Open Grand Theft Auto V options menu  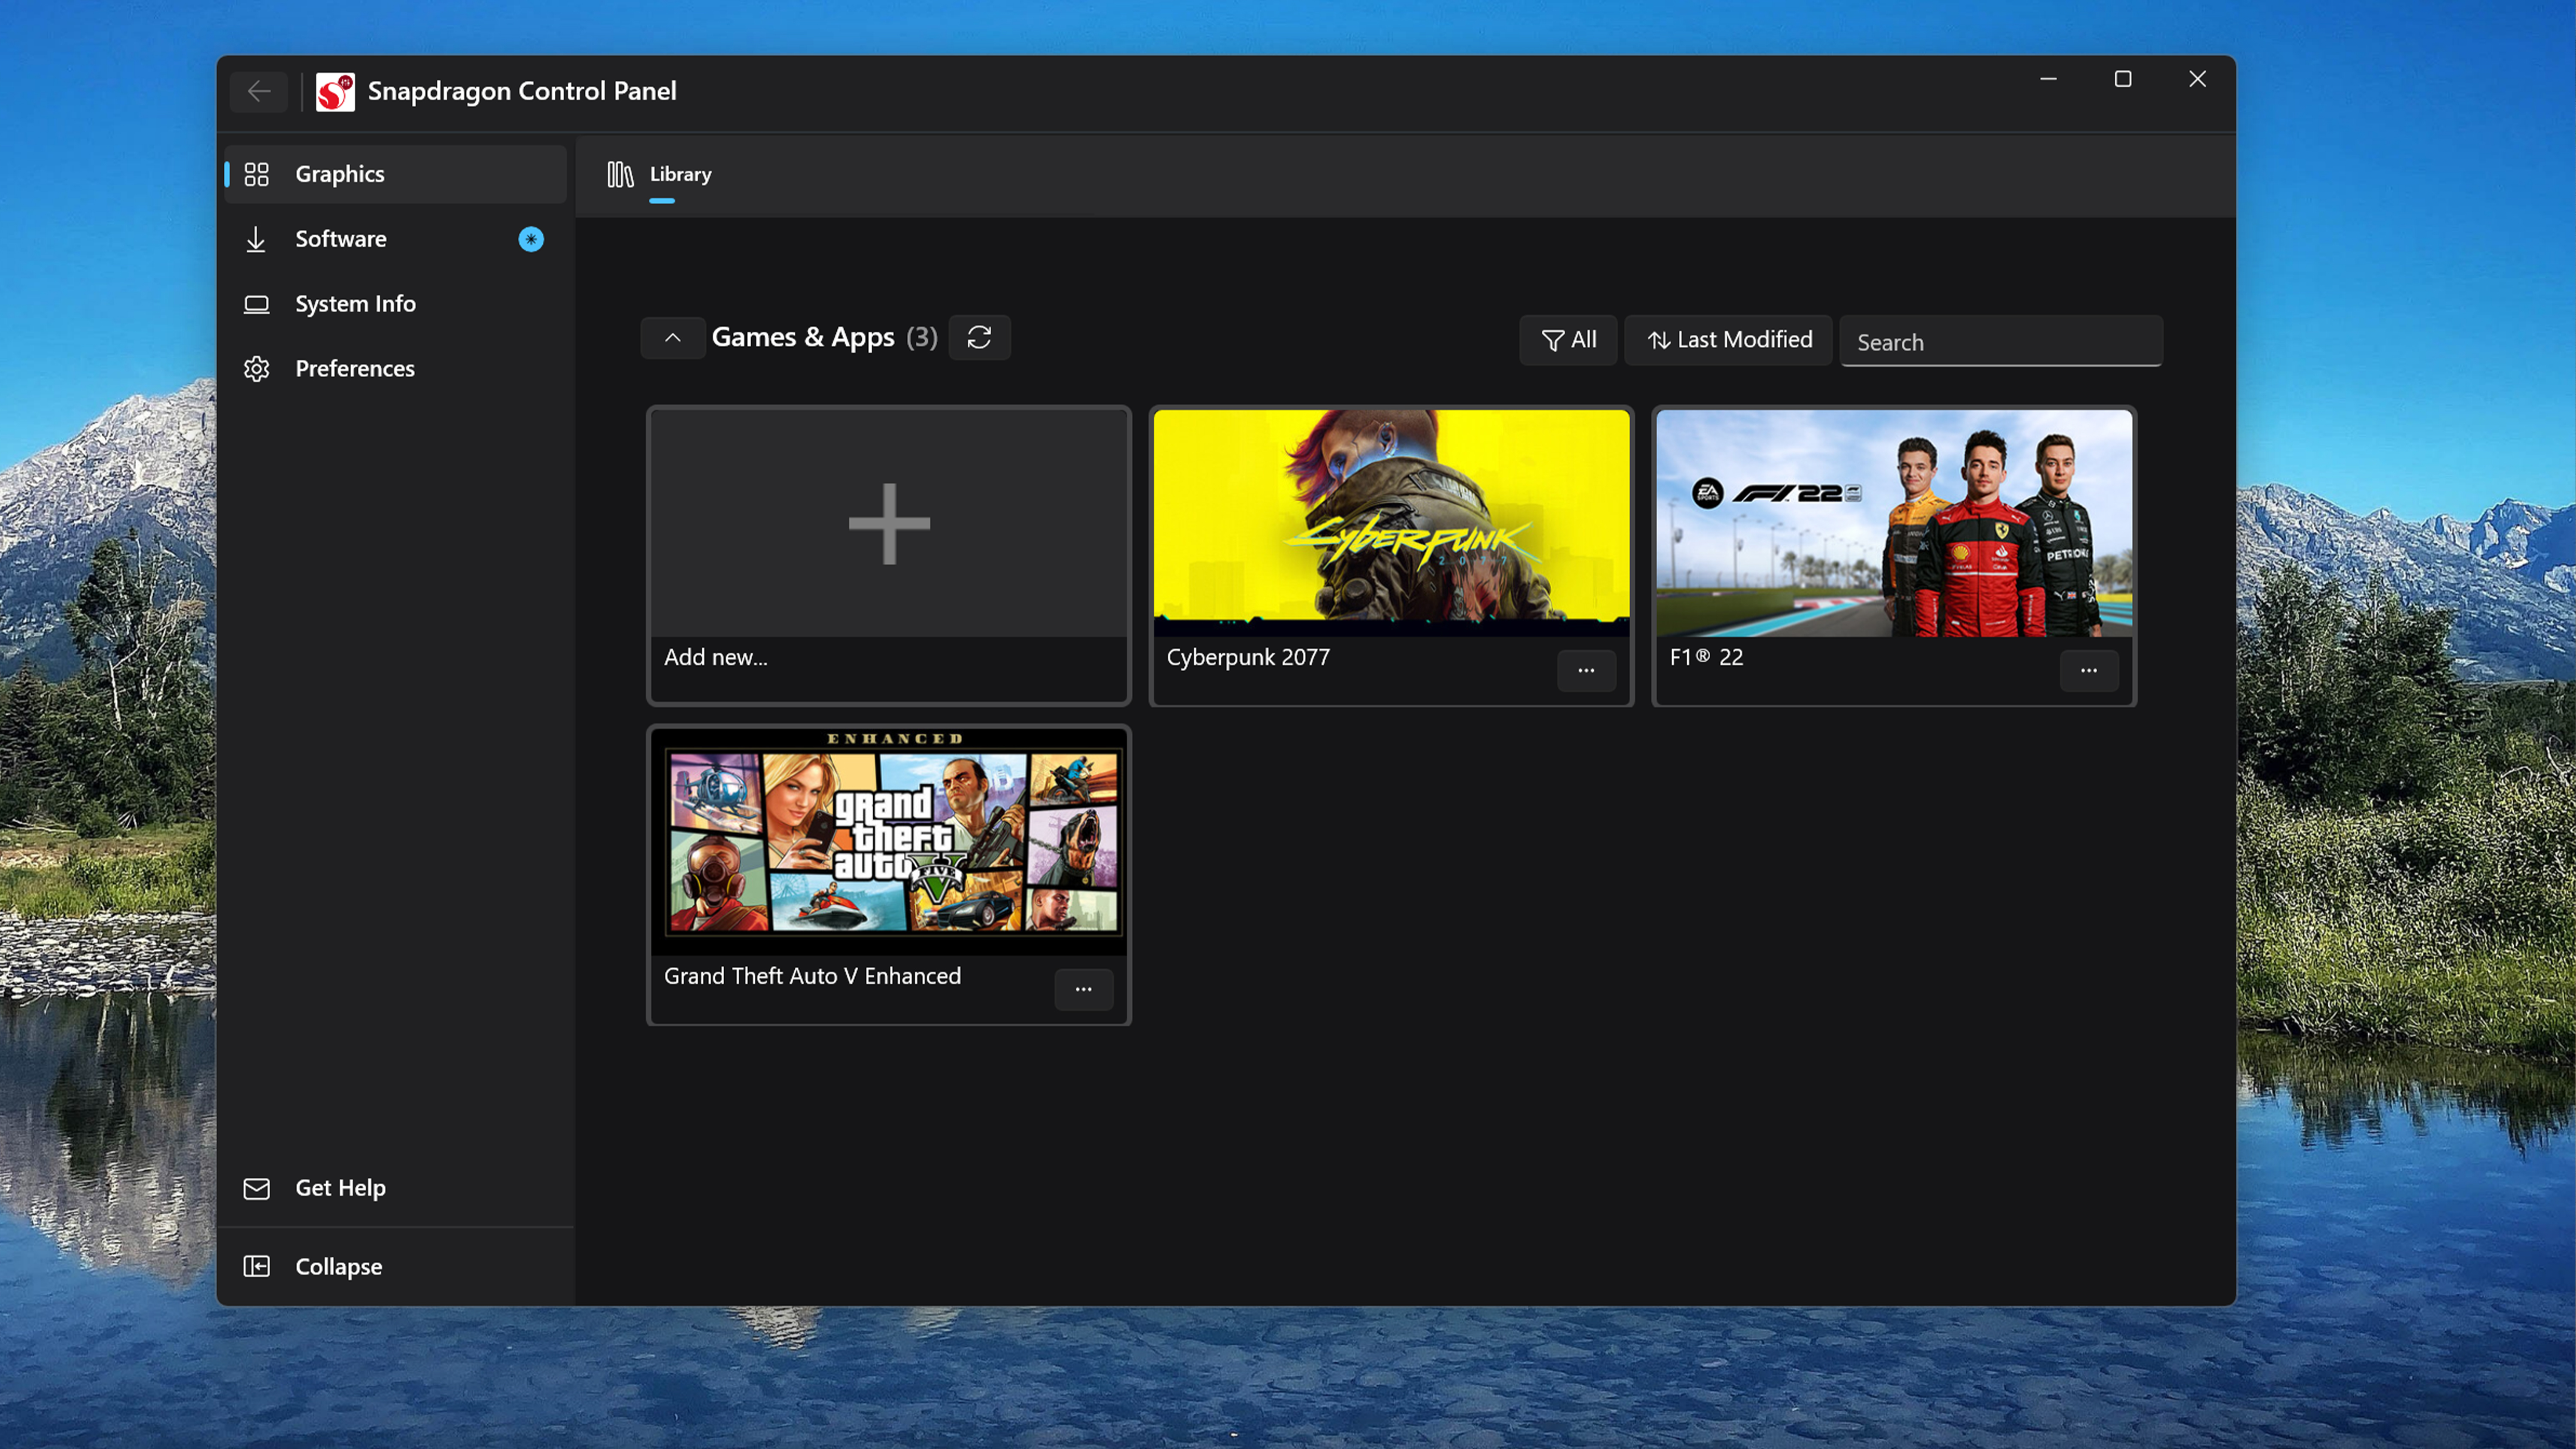pyautogui.click(x=1083, y=989)
